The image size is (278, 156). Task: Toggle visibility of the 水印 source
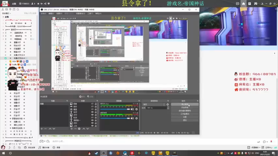pos(92,115)
